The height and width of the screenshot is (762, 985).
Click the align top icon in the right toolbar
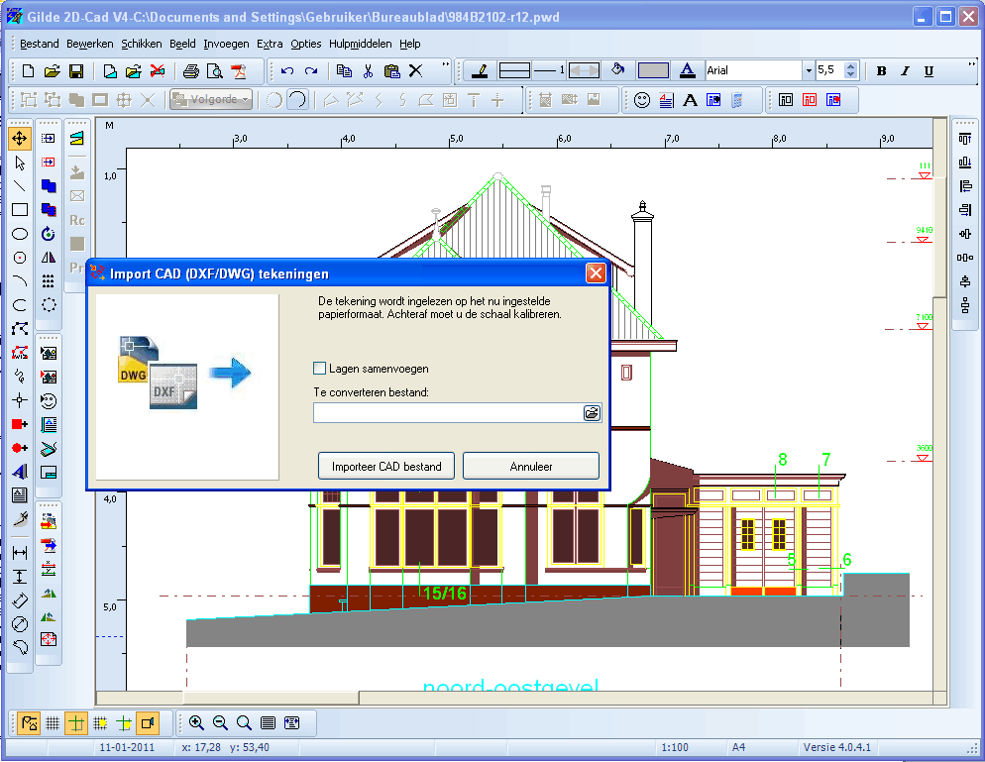pos(965,138)
